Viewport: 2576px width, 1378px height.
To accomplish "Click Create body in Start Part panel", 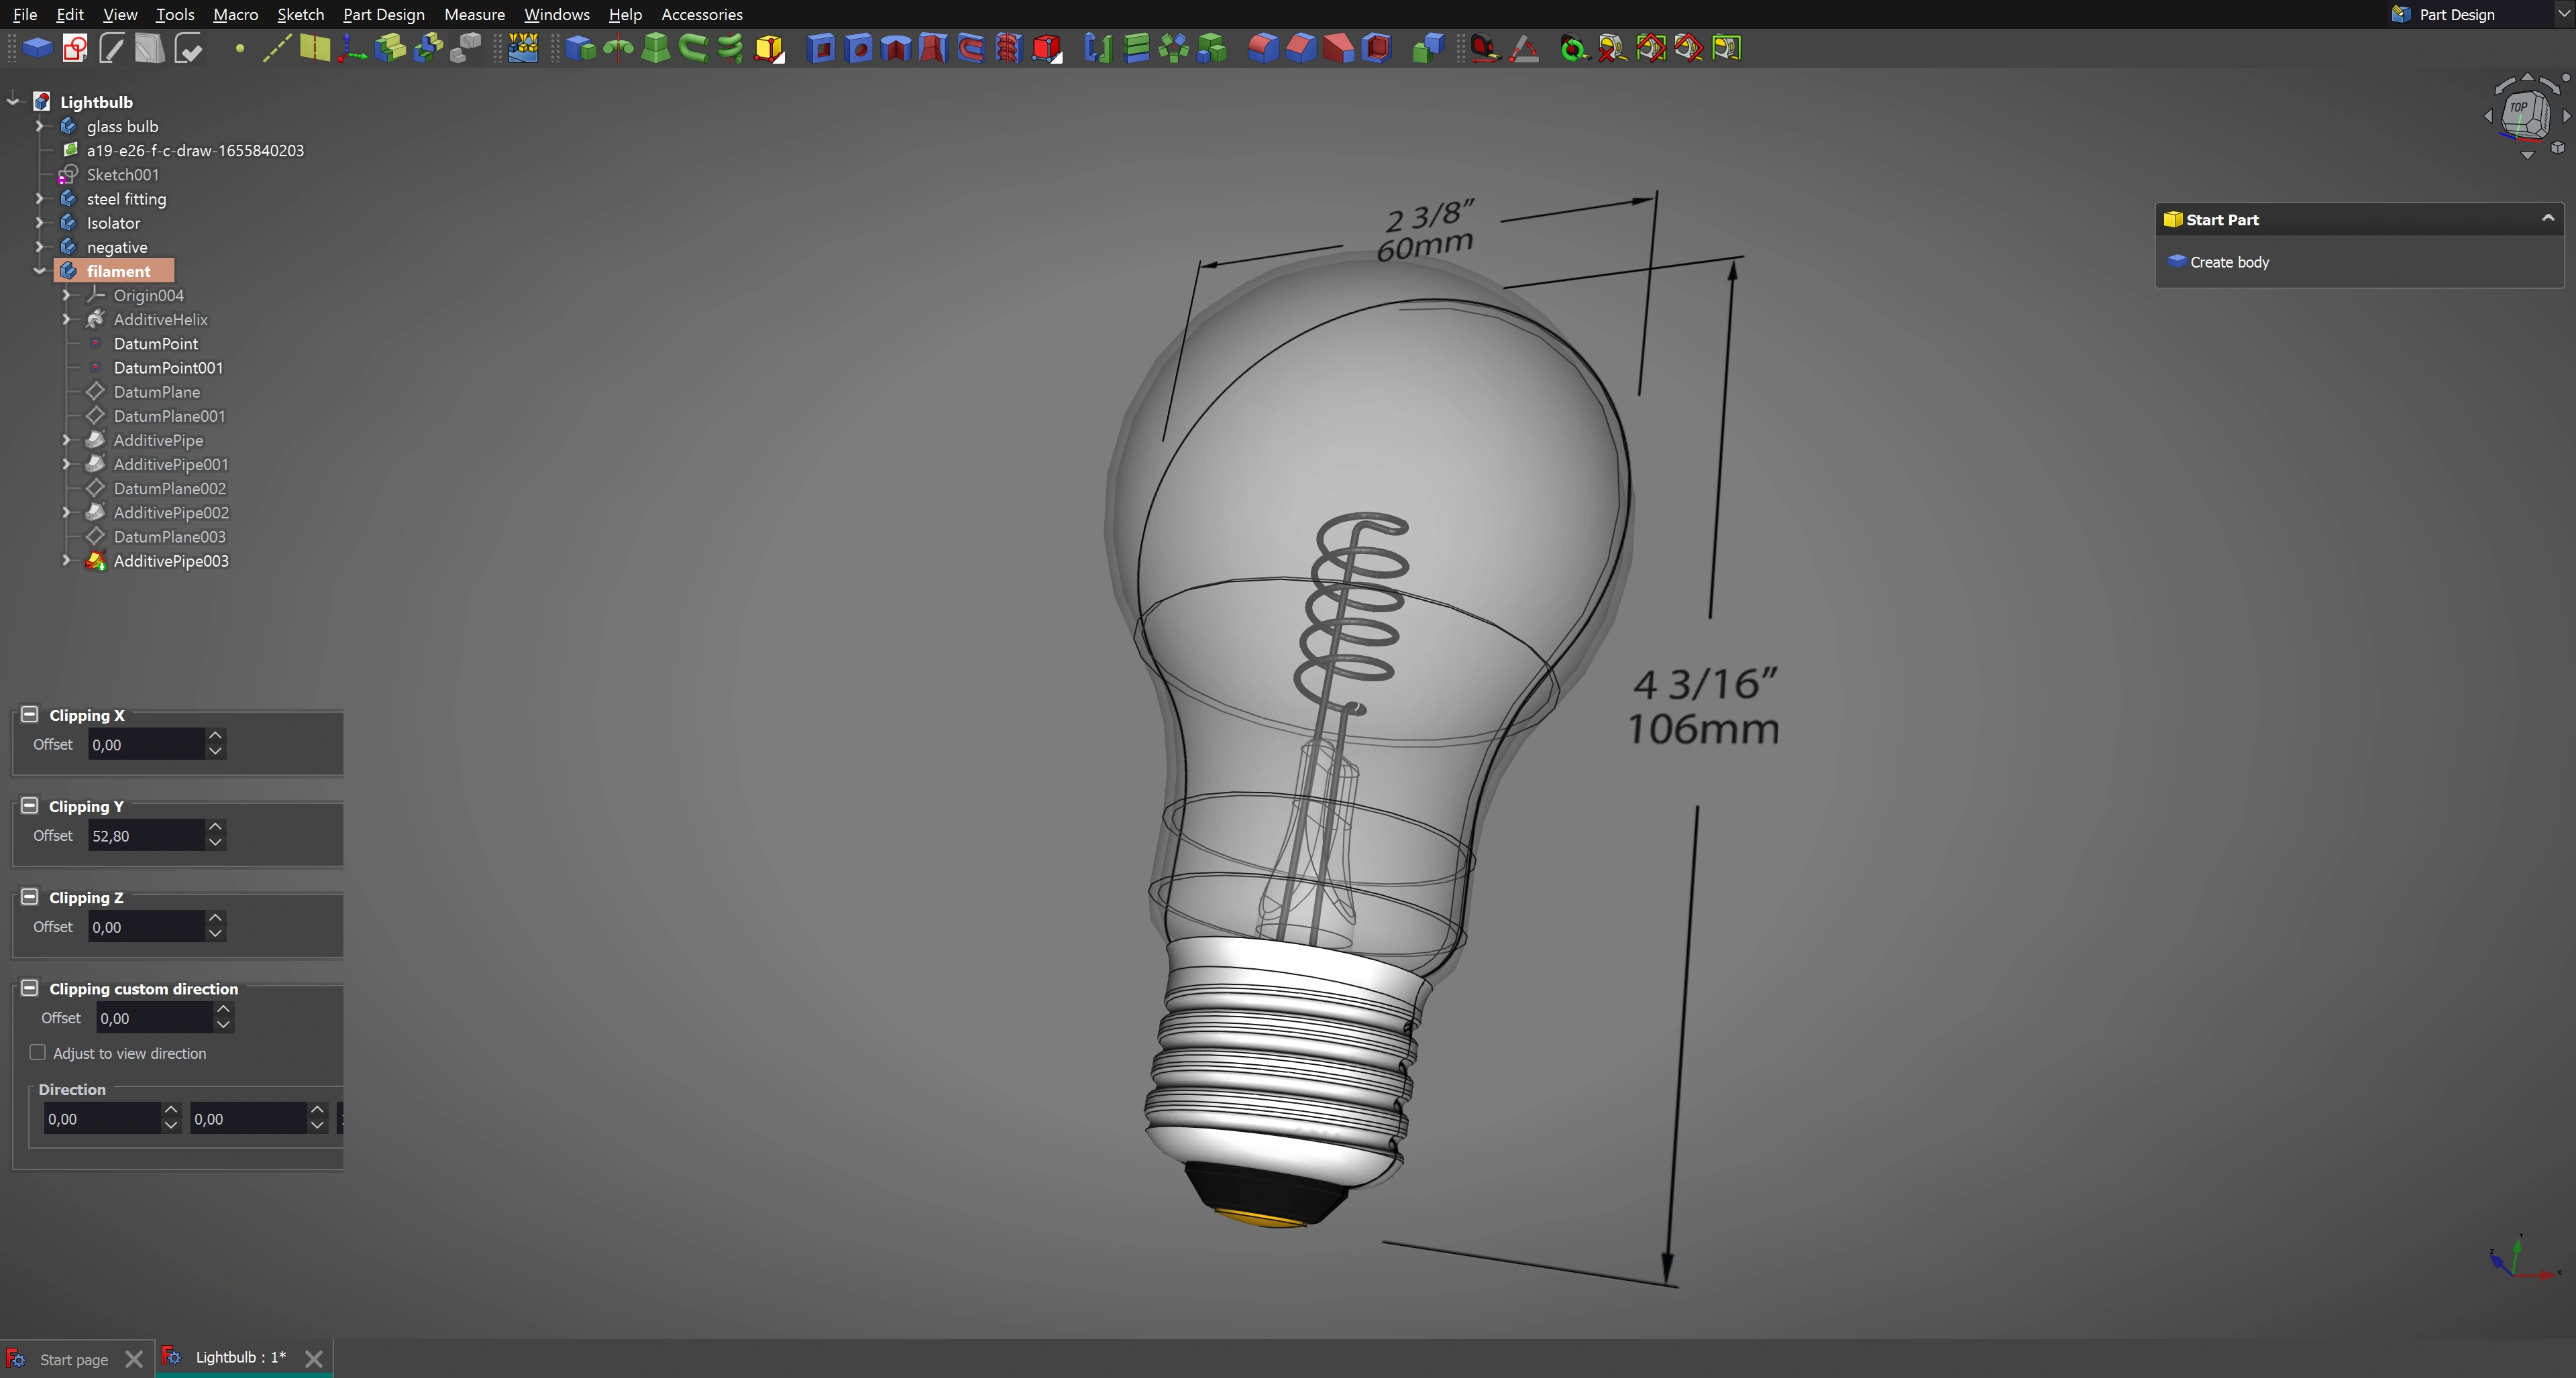I will pos(2229,262).
